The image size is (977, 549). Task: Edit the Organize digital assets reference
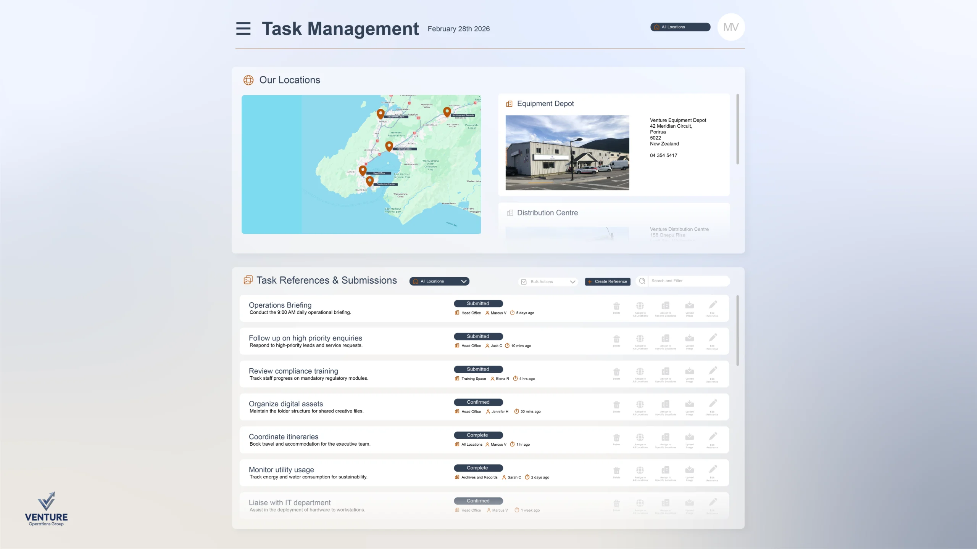pos(712,407)
